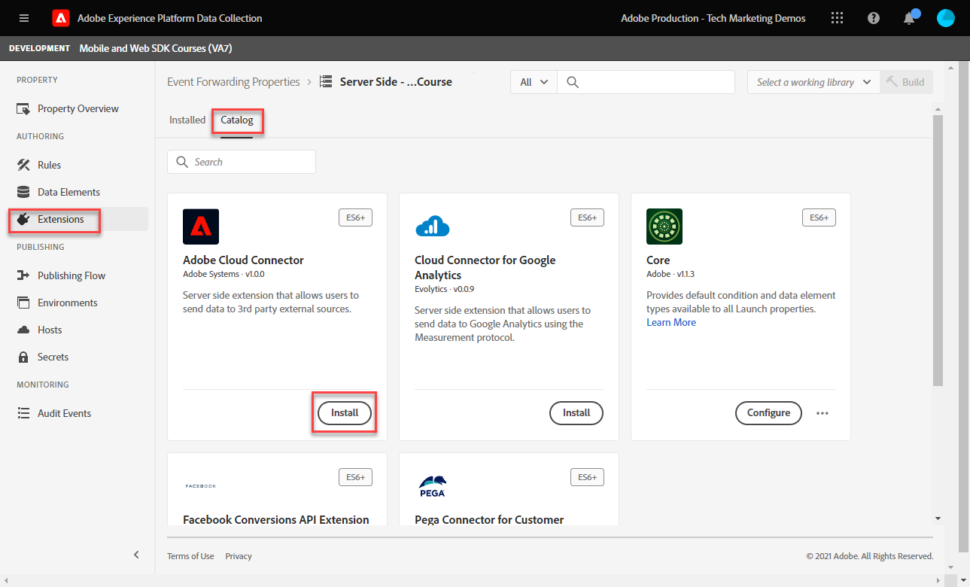Switch to the Installed tab

(187, 120)
